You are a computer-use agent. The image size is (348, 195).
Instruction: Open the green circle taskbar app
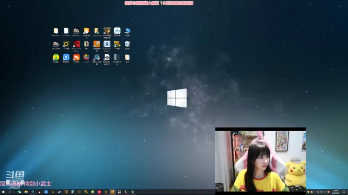(93, 192)
